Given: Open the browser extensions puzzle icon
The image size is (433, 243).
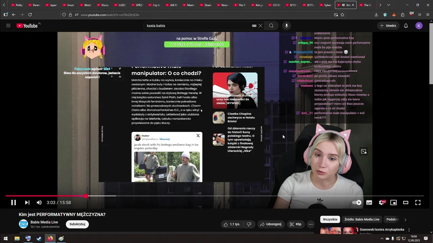Looking at the screenshot, I should point(403,15).
